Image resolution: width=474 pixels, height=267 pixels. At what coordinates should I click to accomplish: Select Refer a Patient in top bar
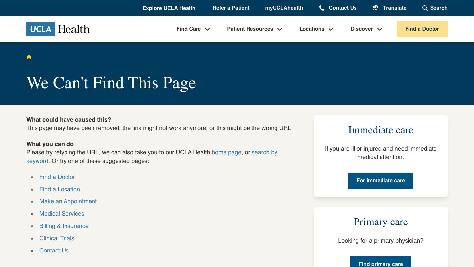point(231,8)
